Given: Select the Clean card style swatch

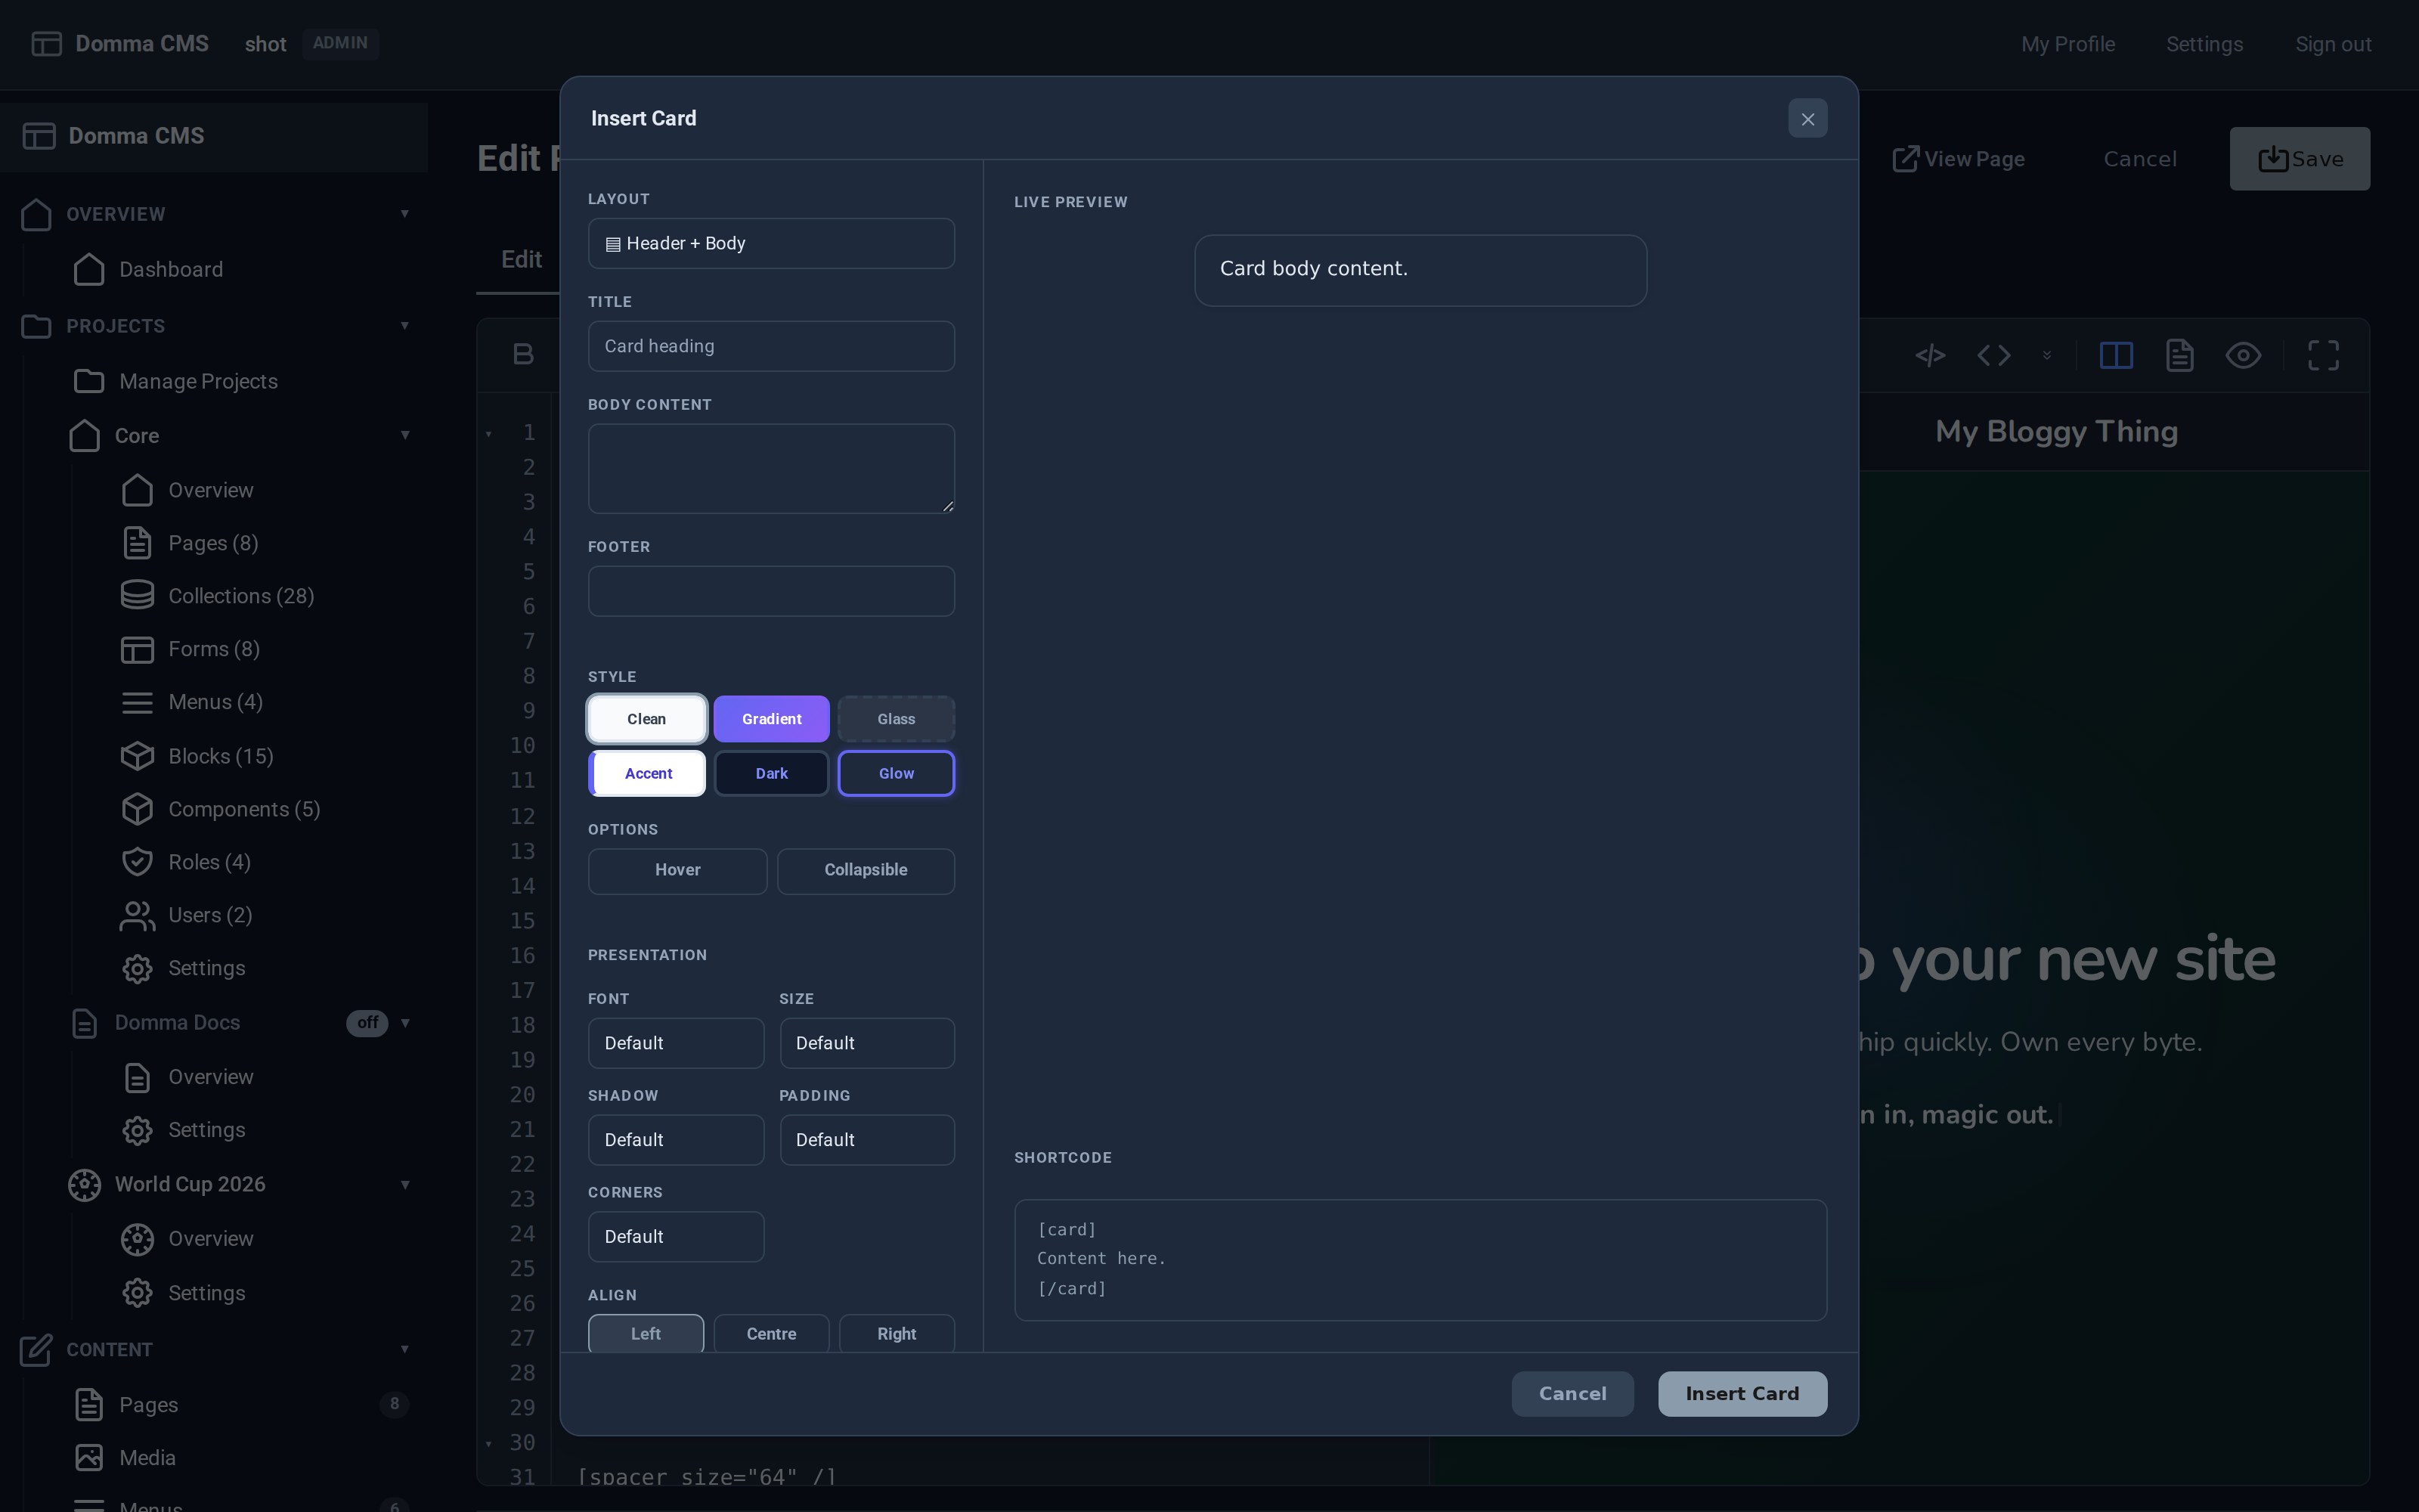Looking at the screenshot, I should [x=647, y=719].
